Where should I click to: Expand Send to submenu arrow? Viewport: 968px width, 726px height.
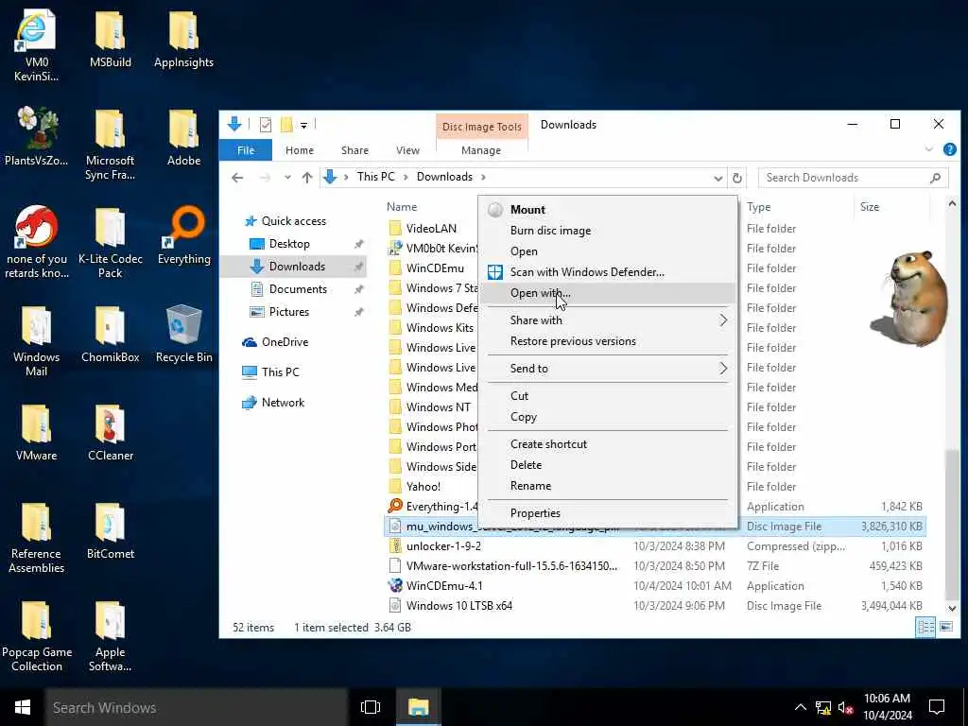(723, 369)
